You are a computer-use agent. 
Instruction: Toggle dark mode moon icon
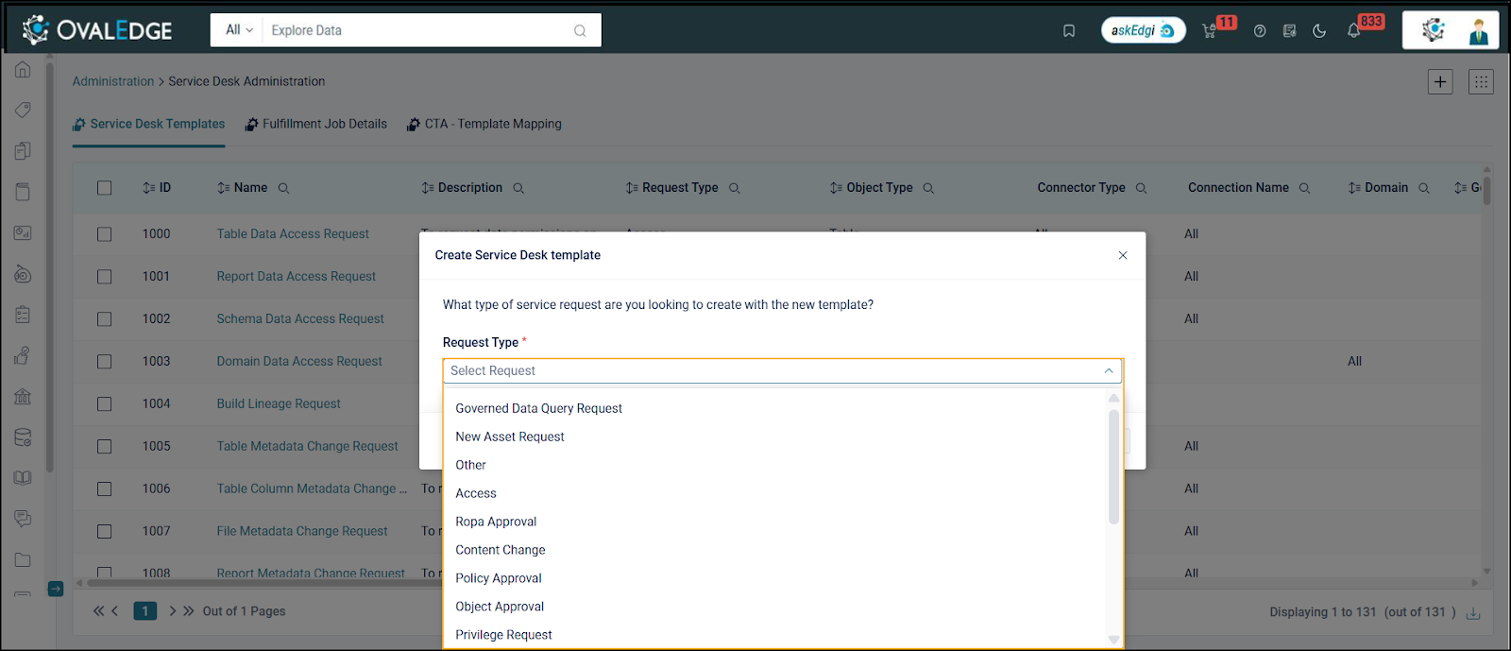(1319, 31)
